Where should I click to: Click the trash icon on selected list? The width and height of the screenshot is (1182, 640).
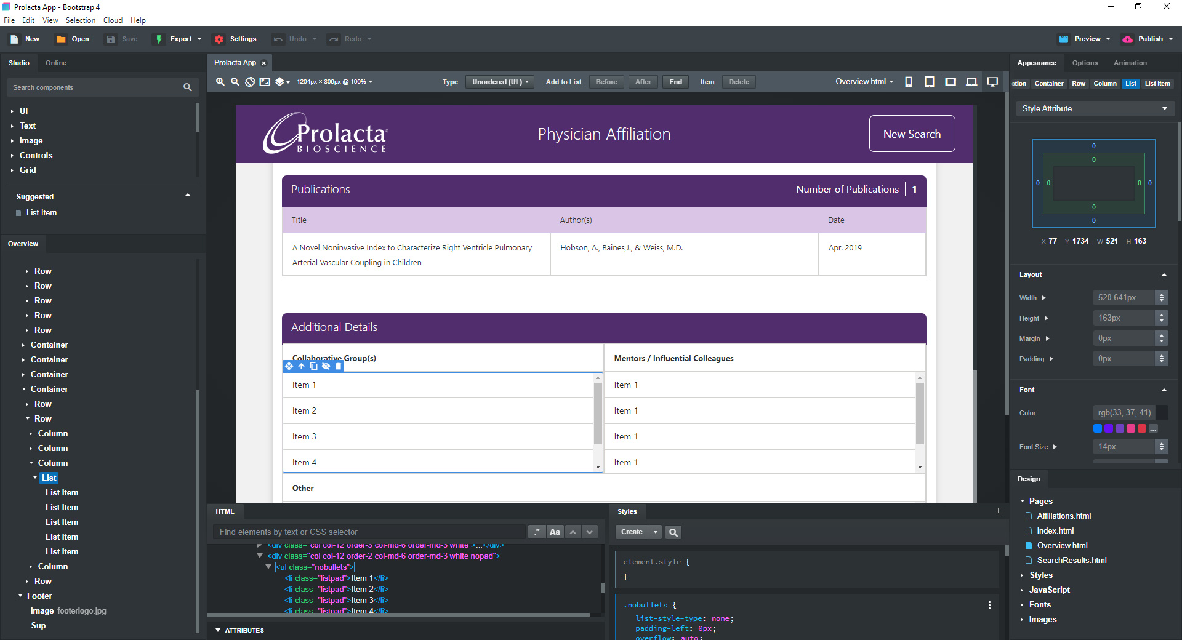(x=338, y=366)
